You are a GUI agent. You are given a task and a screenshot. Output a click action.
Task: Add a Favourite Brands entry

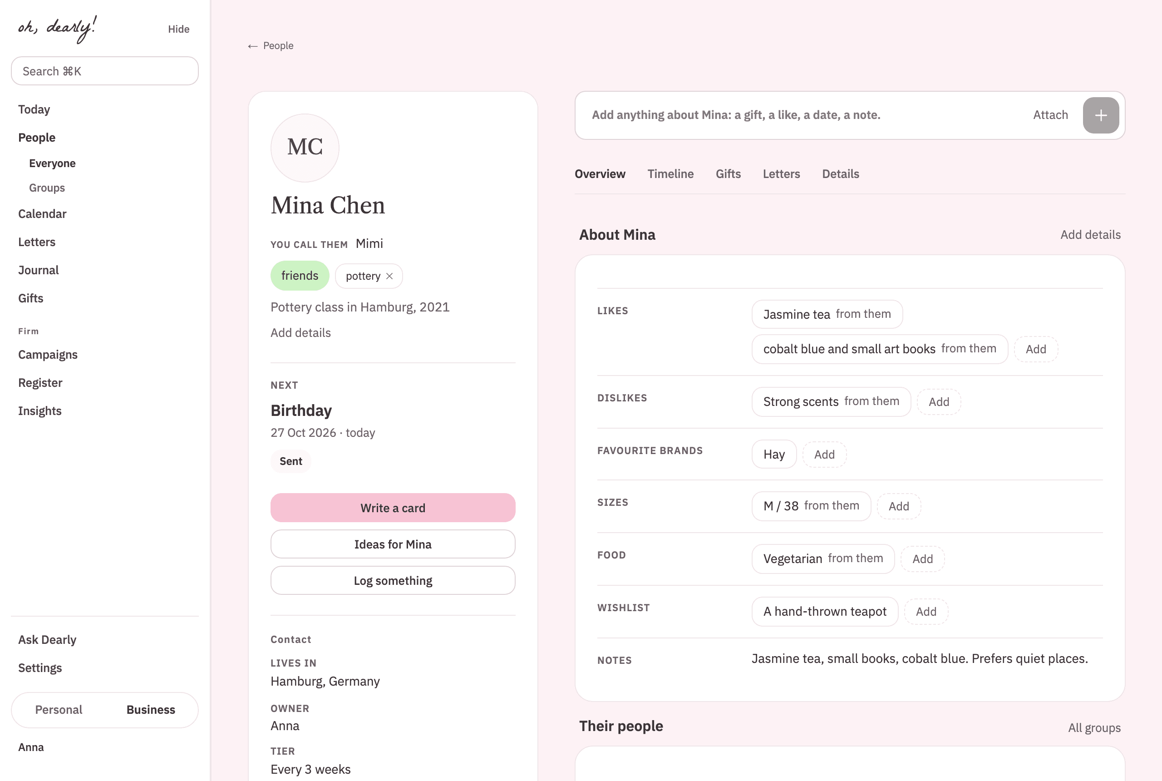[x=824, y=454]
